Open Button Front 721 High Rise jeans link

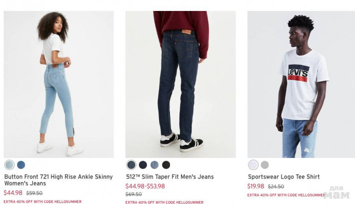coord(58,180)
